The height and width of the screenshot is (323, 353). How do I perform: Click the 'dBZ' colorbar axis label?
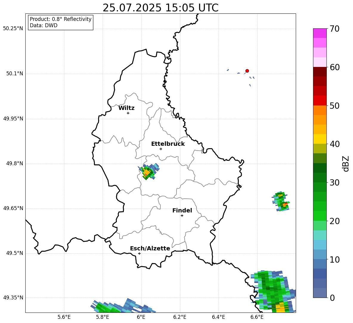click(x=346, y=163)
